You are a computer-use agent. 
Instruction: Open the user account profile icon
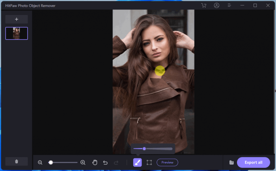click(216, 6)
